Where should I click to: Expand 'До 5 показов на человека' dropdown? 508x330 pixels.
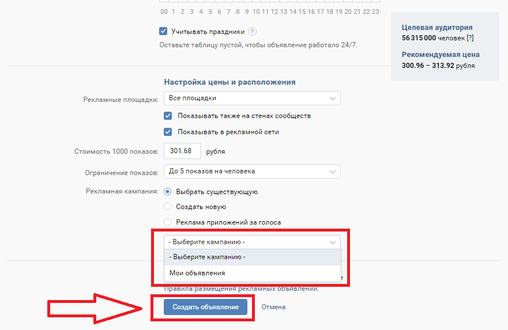click(252, 171)
